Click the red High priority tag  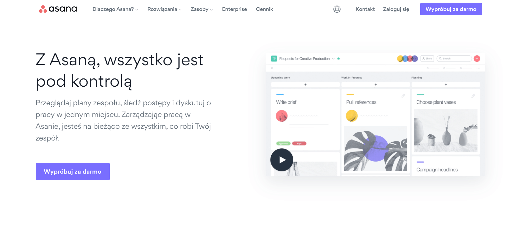(x=299, y=144)
